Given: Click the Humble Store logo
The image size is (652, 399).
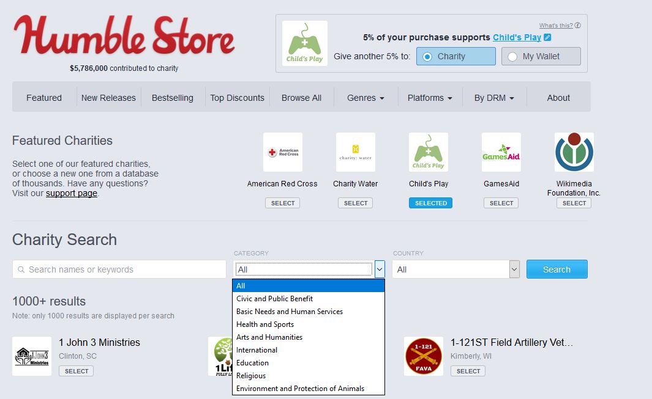Looking at the screenshot, I should (124, 35).
